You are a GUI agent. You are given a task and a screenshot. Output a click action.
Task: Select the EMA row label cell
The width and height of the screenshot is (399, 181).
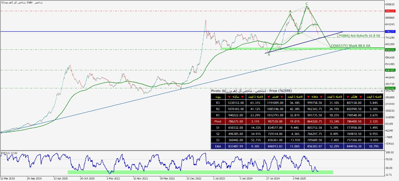click(x=218, y=146)
